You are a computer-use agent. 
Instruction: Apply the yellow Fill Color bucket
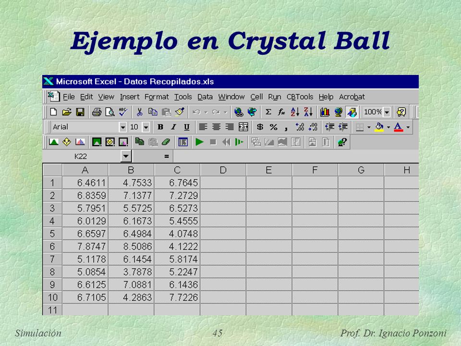pyautogui.click(x=379, y=127)
